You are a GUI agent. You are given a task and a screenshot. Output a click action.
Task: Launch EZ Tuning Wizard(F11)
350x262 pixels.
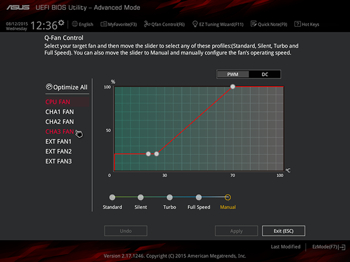pos(218,24)
